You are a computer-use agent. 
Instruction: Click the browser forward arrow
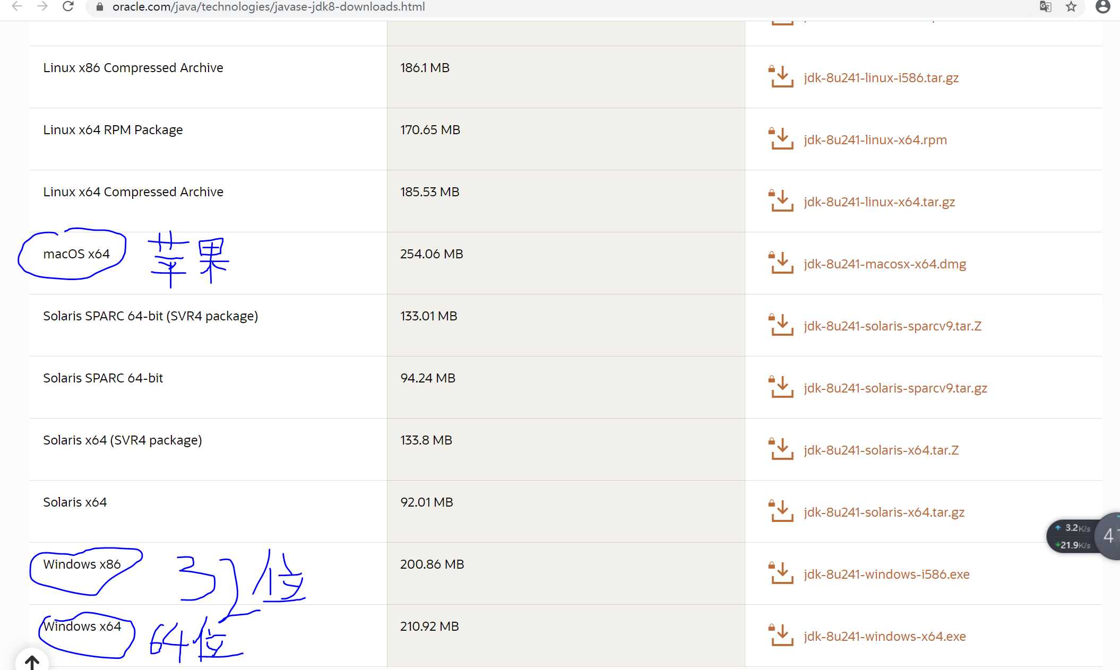pos(42,6)
